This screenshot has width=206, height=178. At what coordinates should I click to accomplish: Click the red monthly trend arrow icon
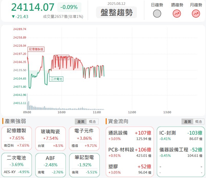coord(196,14)
